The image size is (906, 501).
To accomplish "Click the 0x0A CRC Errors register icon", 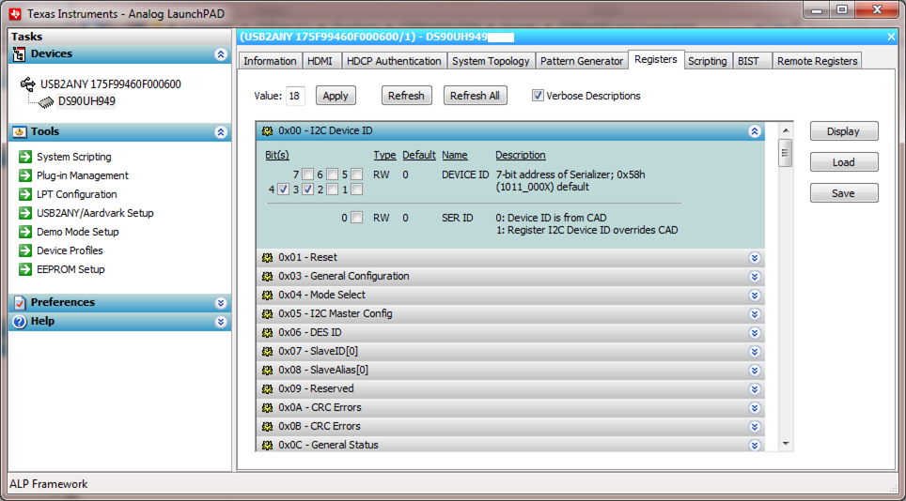I will click(267, 407).
